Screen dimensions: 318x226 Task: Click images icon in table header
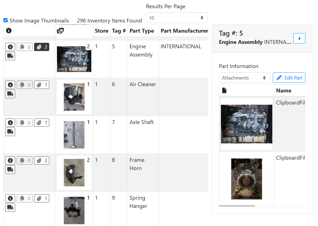[60, 31]
